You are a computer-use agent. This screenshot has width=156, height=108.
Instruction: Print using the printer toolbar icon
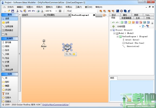tap(38, 11)
